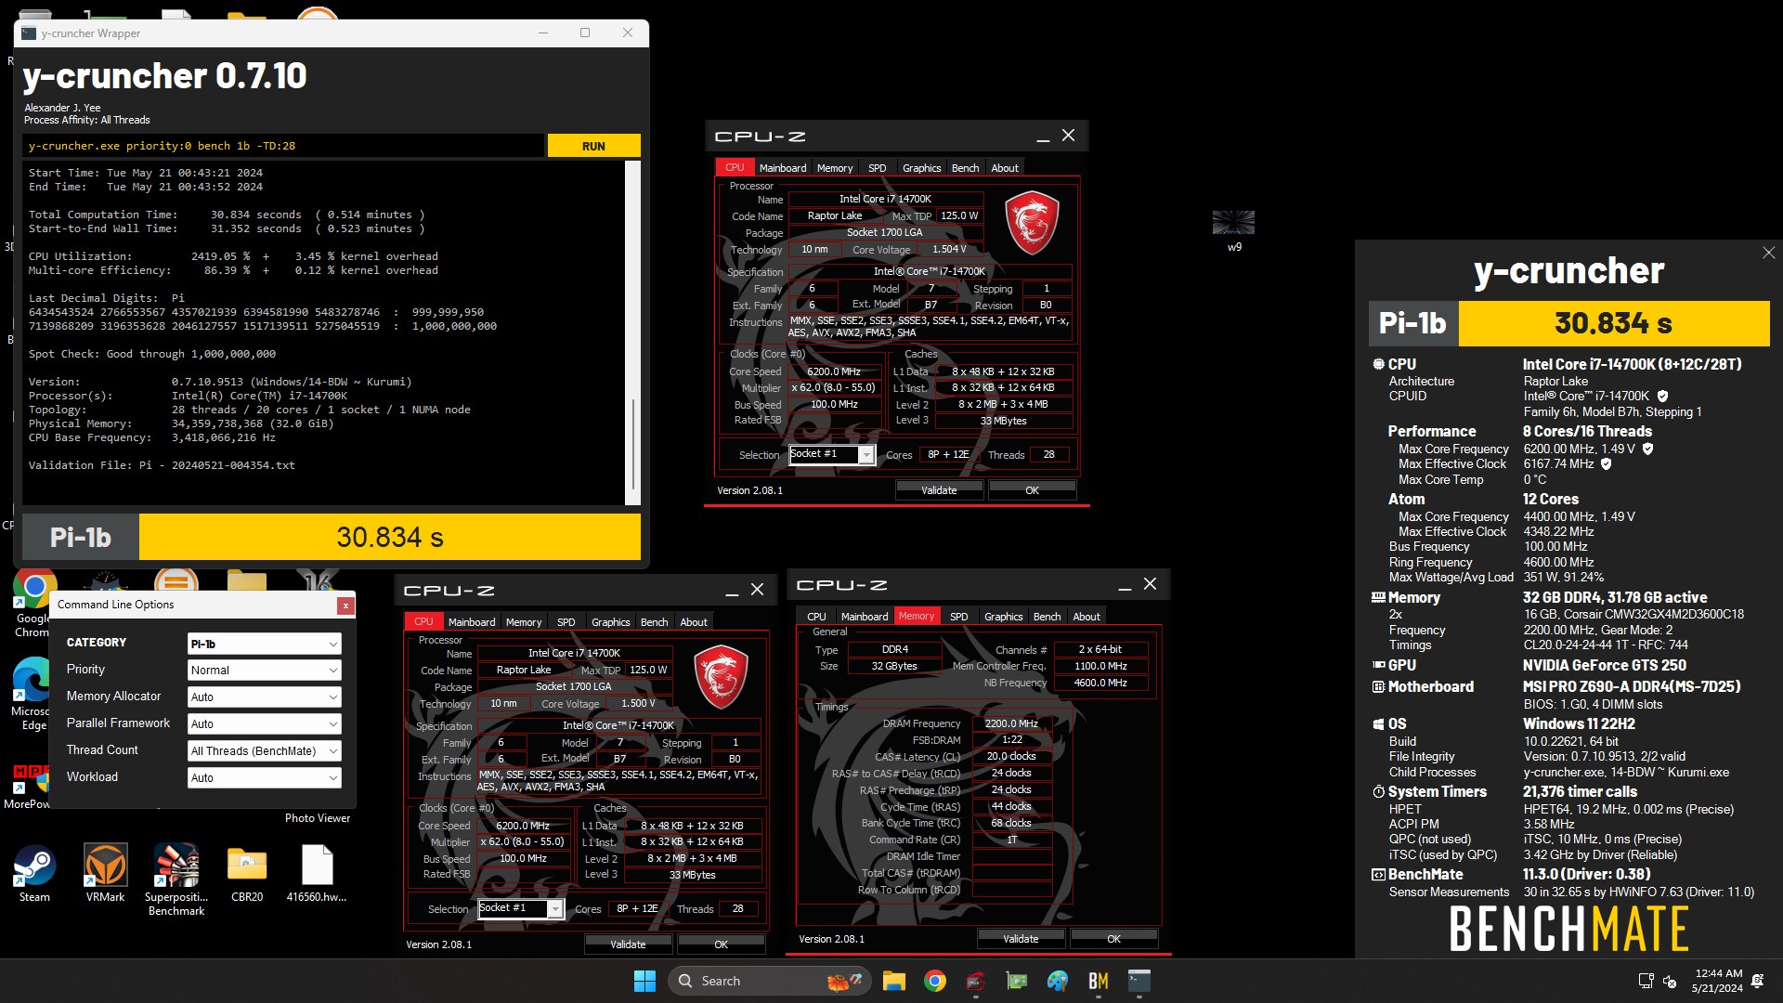This screenshot has height=1003, width=1783.
Task: Click OK in bottom-right CPU-Z window
Action: coord(1113,939)
